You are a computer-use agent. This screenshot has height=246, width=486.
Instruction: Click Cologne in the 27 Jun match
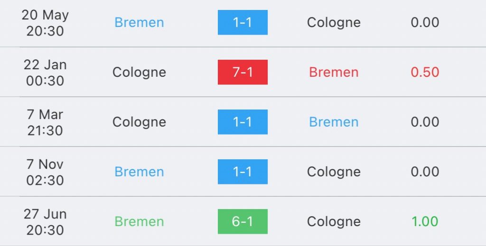(334, 221)
